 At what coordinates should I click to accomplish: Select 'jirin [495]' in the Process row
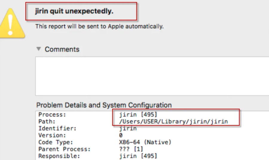point(138,115)
